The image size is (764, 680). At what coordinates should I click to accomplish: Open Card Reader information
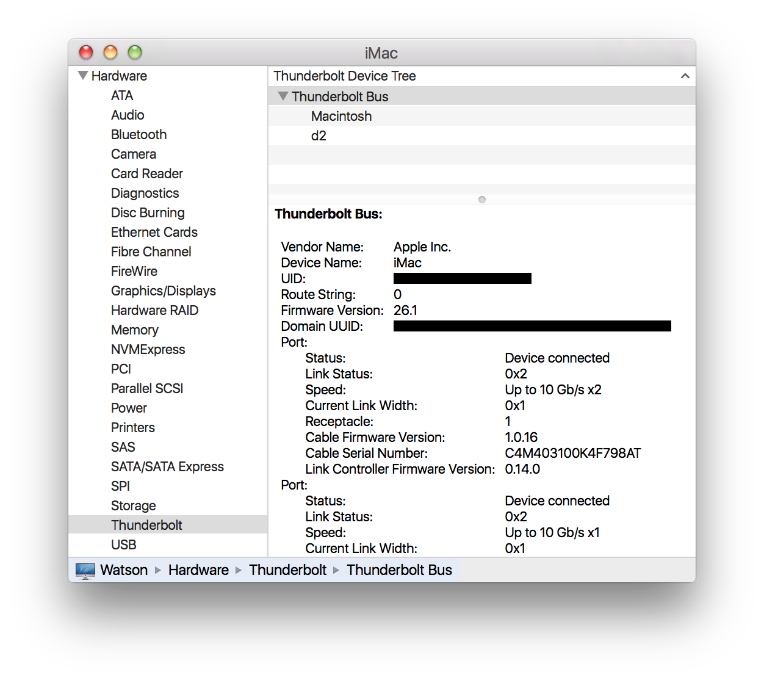(168, 173)
